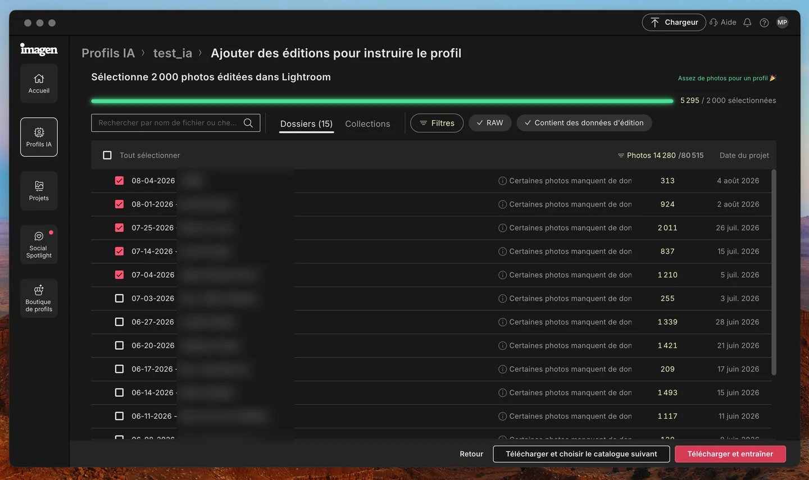Click the Aide headset link
Screen dimensions: 809x480
723,22
